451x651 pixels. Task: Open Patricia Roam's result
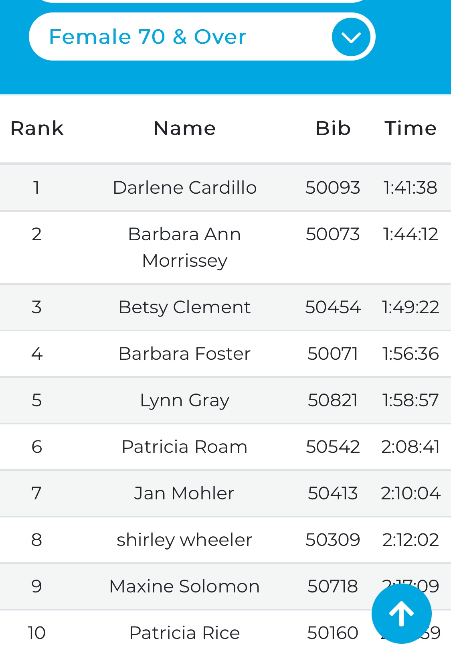click(x=185, y=447)
